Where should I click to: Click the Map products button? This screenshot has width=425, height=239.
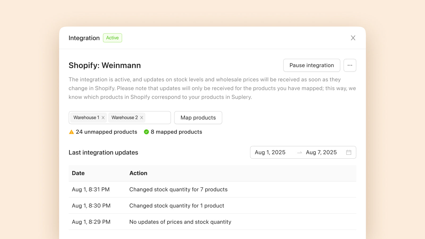pos(198,118)
